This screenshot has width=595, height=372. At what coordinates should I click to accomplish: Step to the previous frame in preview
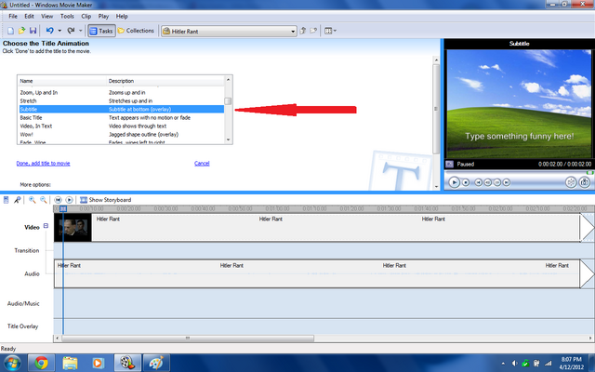(487, 182)
